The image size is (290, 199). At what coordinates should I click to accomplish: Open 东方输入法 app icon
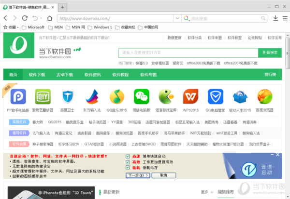click(92, 96)
